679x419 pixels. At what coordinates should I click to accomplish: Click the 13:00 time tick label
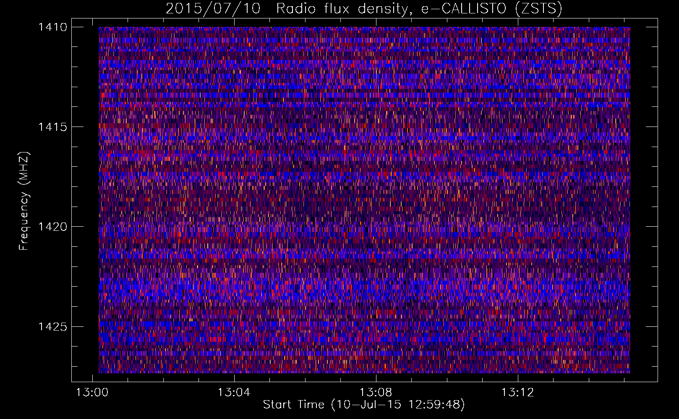pyautogui.click(x=92, y=392)
